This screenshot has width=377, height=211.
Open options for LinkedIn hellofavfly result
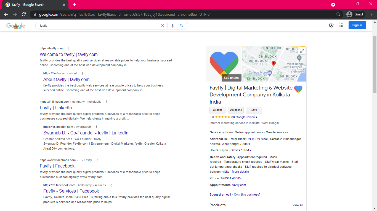point(107,102)
